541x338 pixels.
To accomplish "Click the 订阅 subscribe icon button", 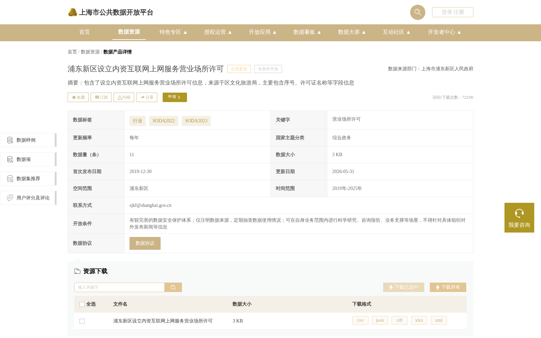I will click(101, 97).
